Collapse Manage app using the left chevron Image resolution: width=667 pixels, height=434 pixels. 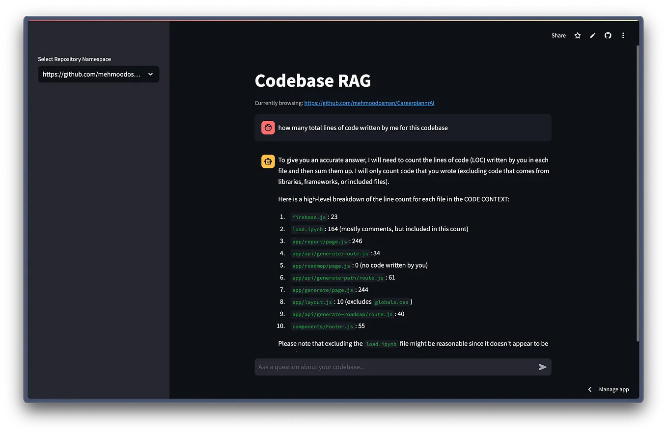pyautogui.click(x=589, y=389)
